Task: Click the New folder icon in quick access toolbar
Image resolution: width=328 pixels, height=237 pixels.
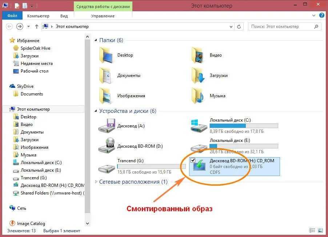Action: click(25, 6)
